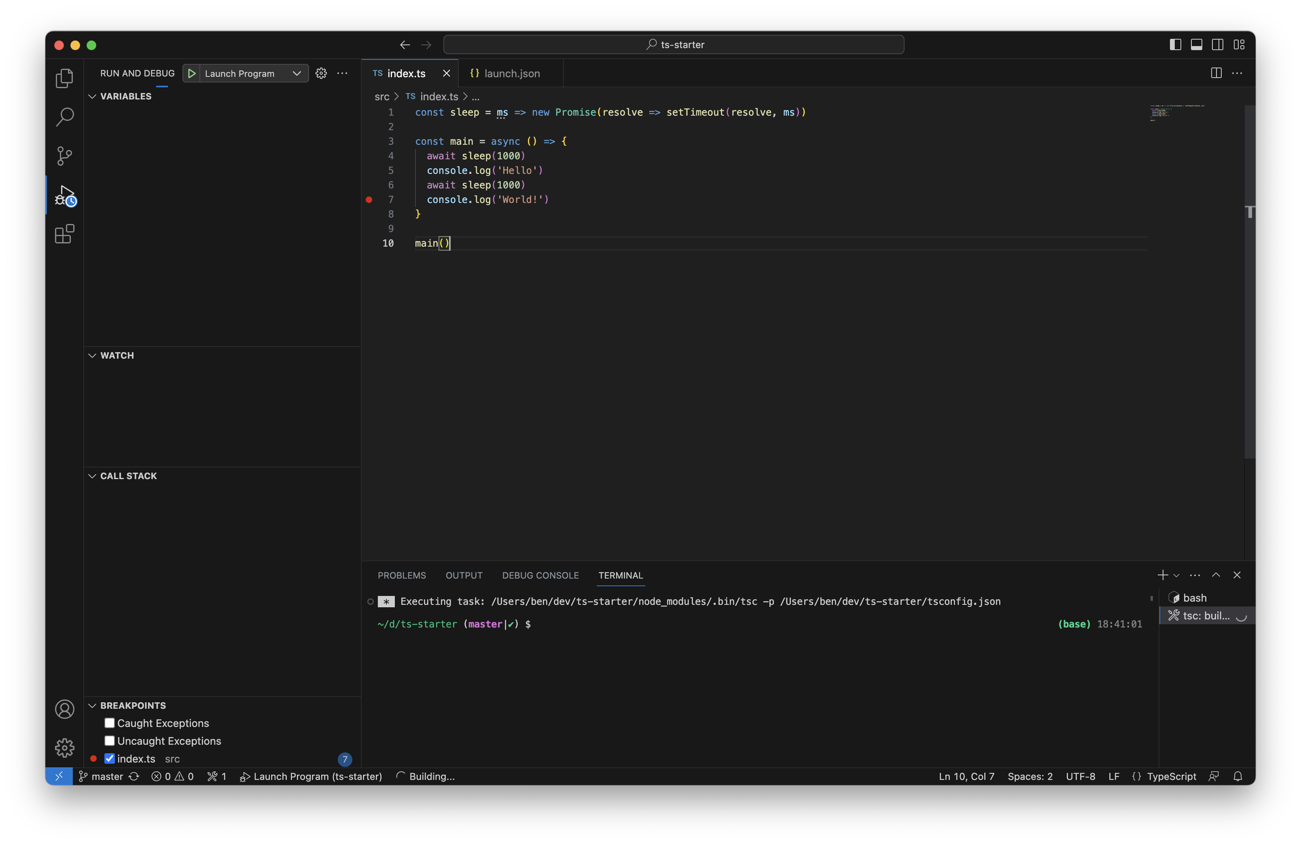Click the breakpoint dot on line 7

[369, 201]
